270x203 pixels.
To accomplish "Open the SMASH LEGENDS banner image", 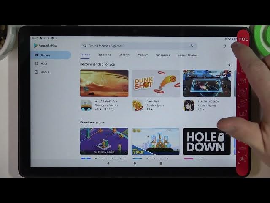I will 207,83.
